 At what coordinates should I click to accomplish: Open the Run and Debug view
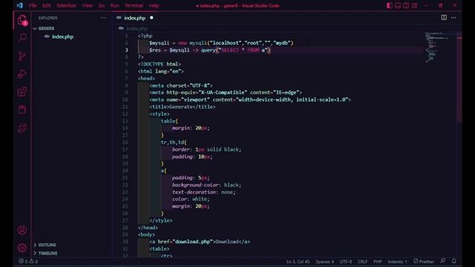[22, 74]
